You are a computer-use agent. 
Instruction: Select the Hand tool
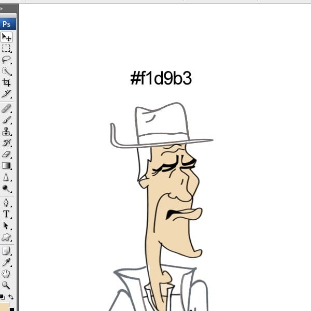6,274
